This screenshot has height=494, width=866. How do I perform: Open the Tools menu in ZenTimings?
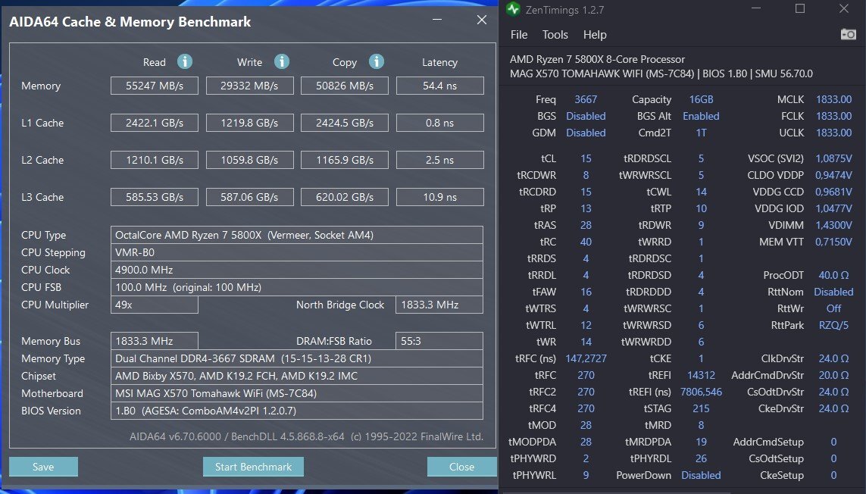555,35
